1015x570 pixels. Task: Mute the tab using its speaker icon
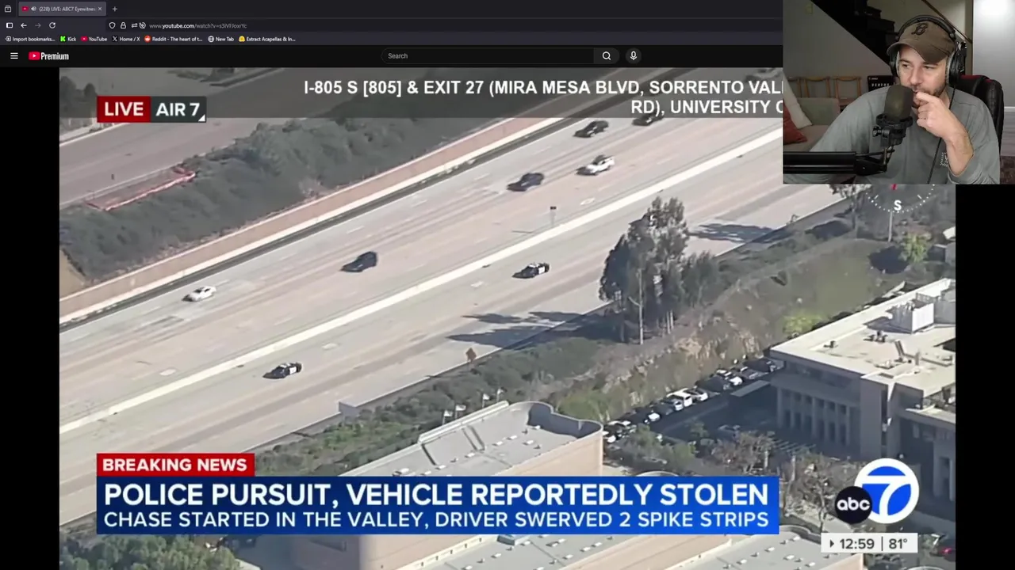[33, 9]
